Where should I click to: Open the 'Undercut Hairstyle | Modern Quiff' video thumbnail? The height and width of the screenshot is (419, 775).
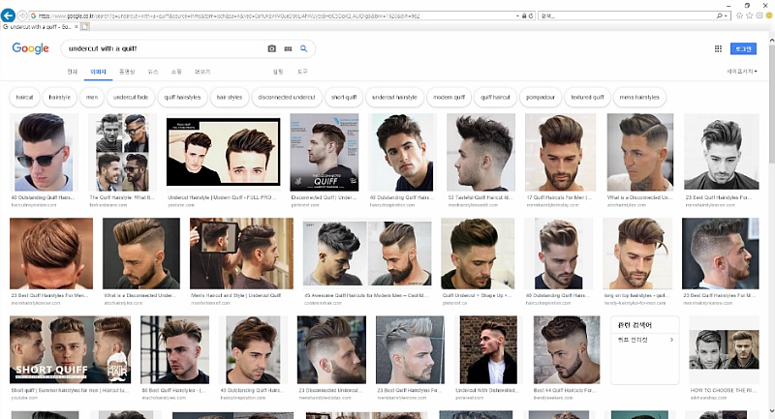click(x=224, y=152)
